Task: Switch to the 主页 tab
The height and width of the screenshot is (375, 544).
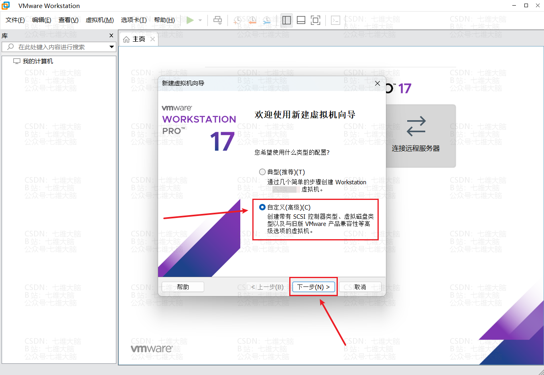Action: 139,39
